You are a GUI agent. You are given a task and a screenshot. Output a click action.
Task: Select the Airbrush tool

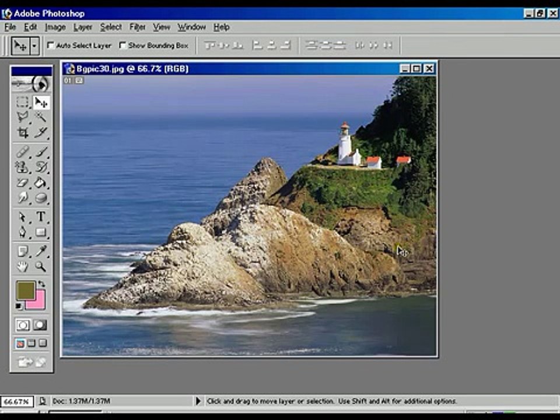click(x=23, y=152)
